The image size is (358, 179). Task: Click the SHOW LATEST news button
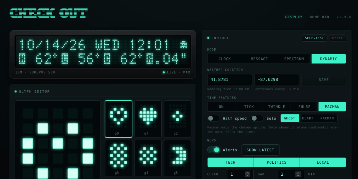click(260, 150)
